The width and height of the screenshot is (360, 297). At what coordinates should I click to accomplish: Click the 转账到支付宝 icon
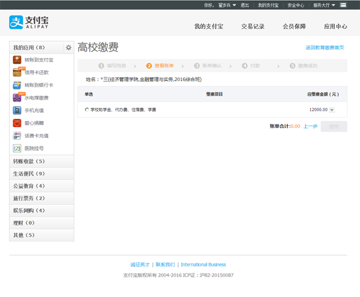(17, 60)
